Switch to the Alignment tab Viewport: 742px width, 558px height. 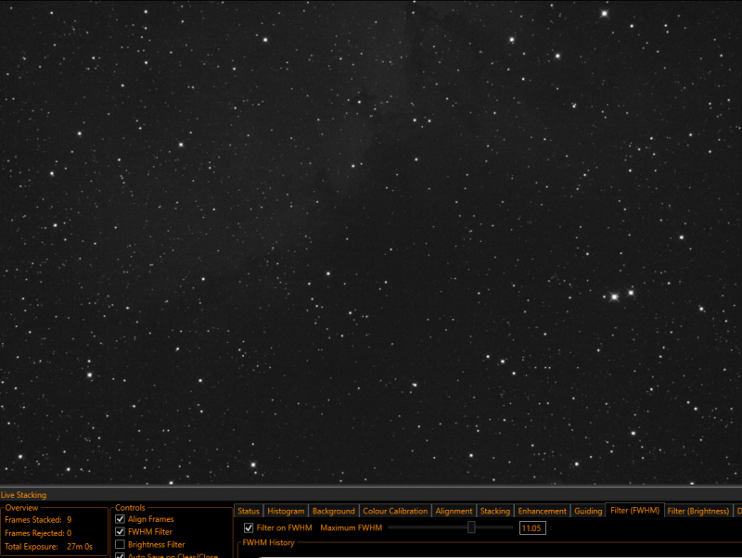pos(454,511)
